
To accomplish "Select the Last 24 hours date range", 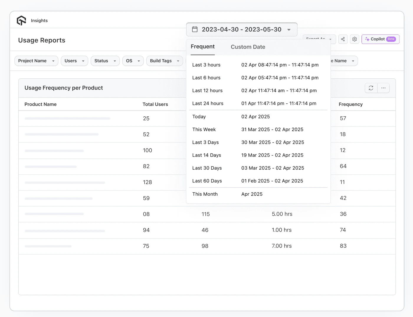I will pyautogui.click(x=208, y=103).
